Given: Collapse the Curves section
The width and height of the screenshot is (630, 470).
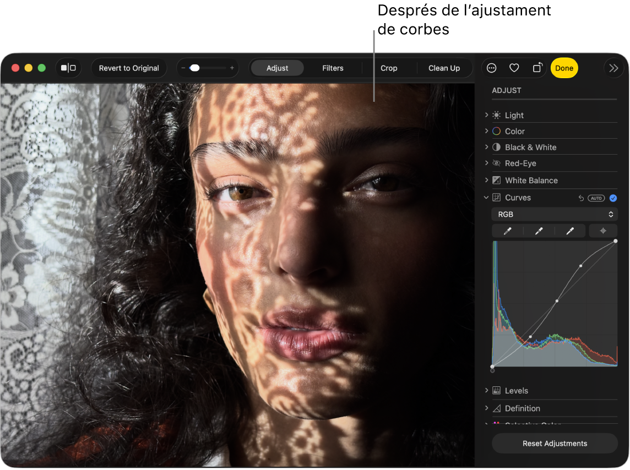Looking at the screenshot, I should [x=486, y=198].
